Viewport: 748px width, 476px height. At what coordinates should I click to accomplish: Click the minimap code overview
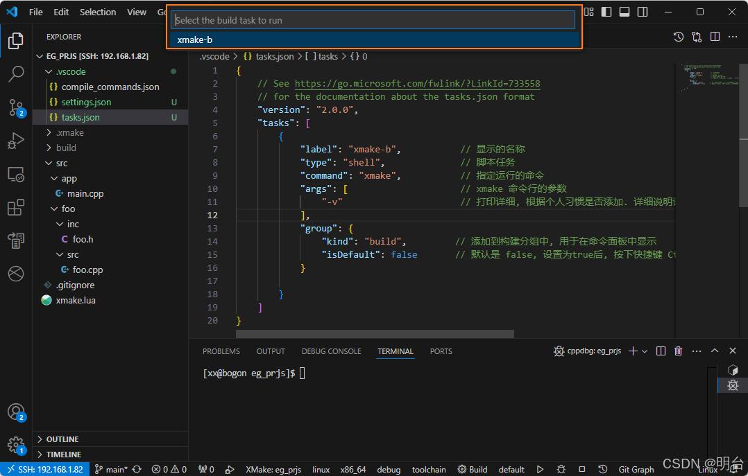pos(709,76)
